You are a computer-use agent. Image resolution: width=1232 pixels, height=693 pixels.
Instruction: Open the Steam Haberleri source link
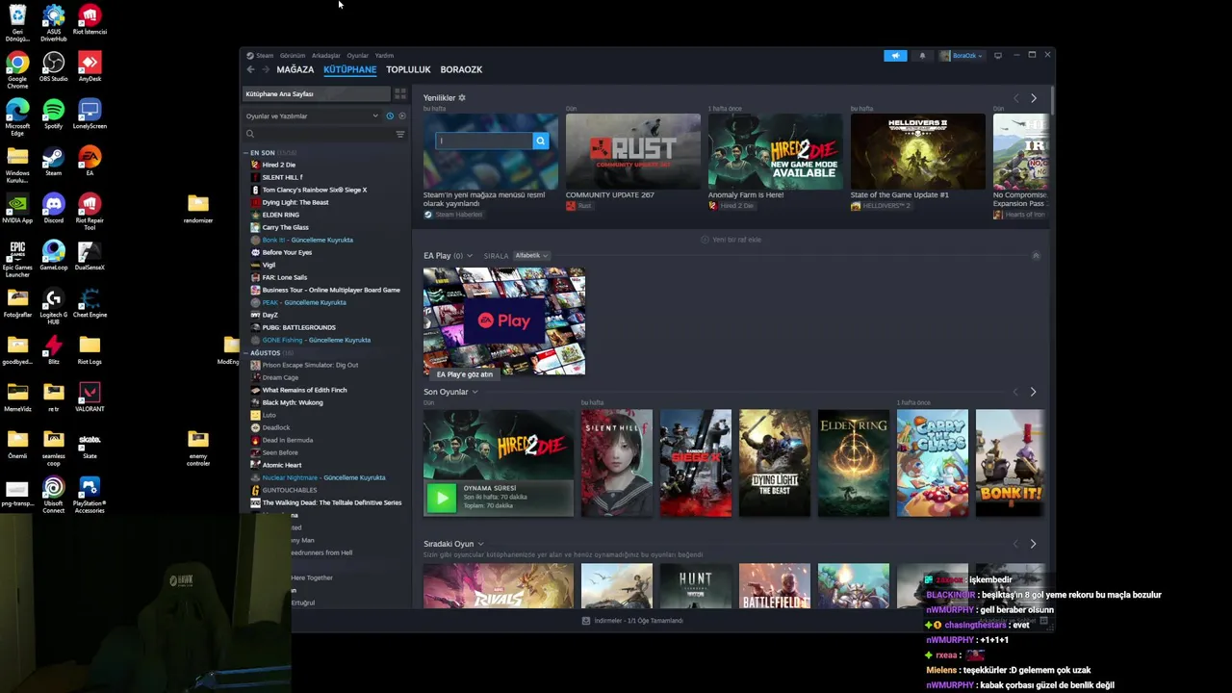453,215
